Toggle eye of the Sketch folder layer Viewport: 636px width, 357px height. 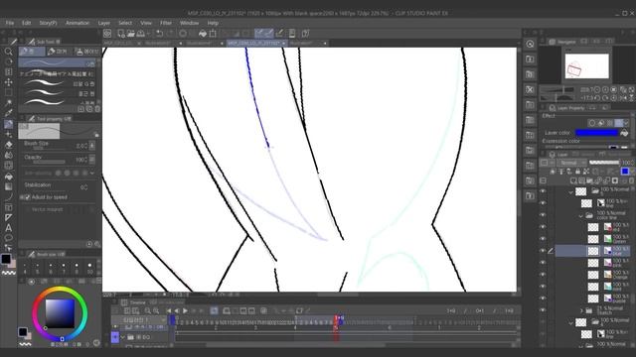coord(543,310)
